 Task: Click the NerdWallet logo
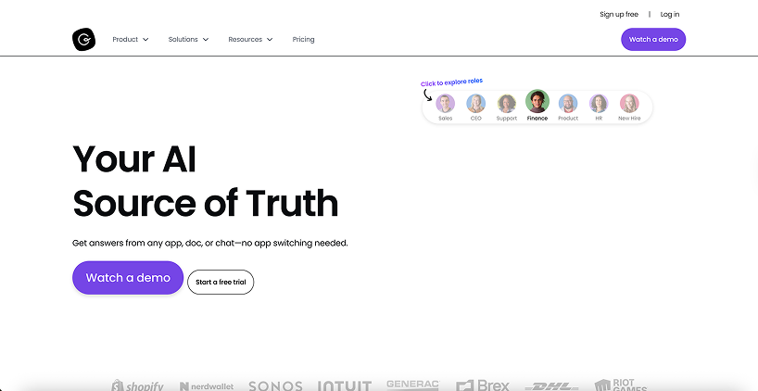(x=207, y=386)
